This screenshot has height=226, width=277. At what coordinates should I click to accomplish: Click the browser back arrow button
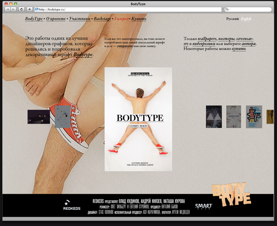7,9
